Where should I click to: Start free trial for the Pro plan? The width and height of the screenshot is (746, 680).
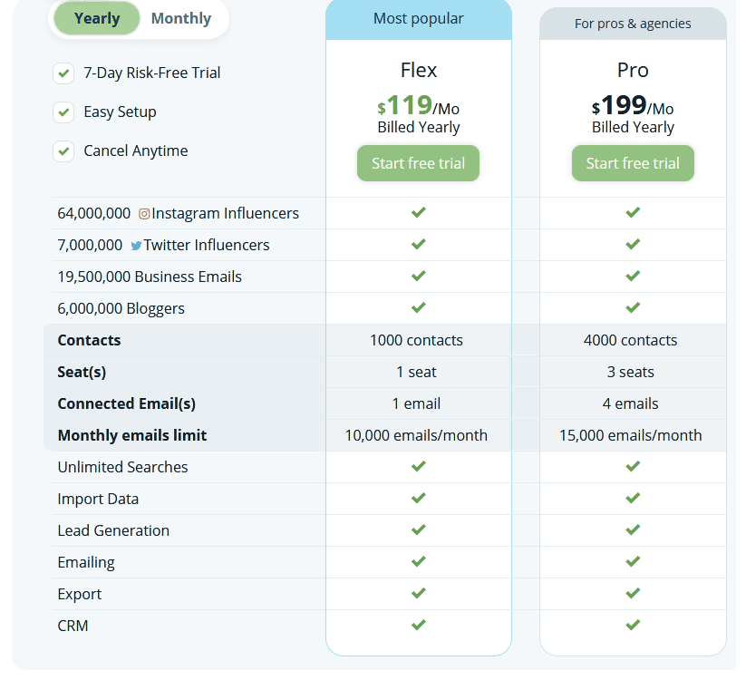click(633, 163)
